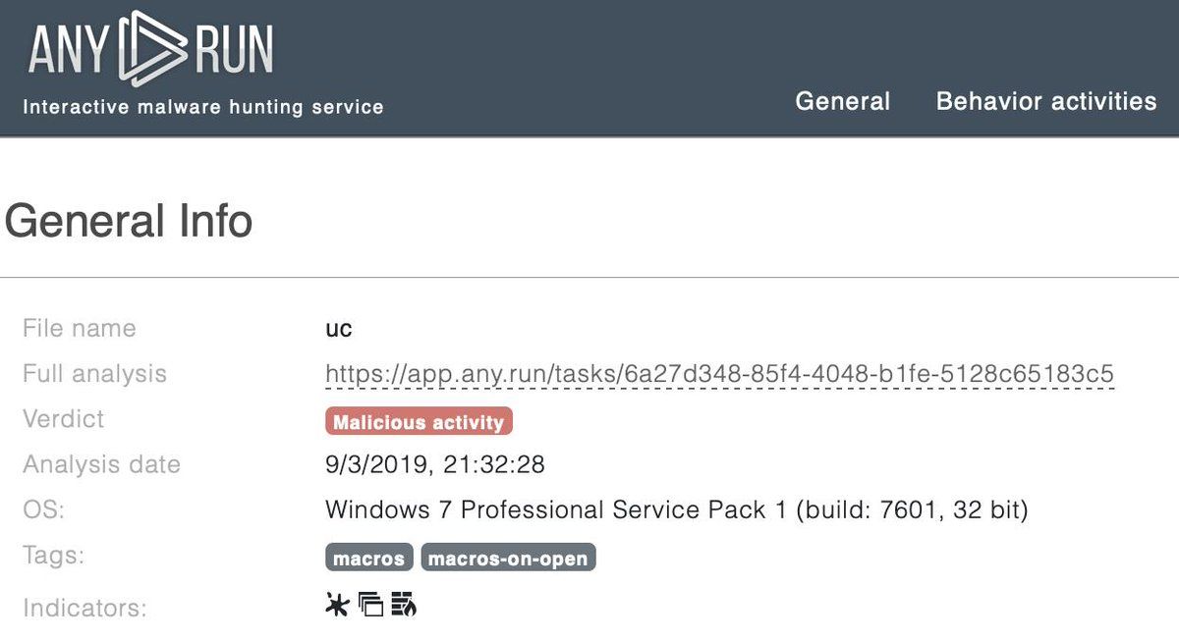This screenshot has width=1179, height=641.
Task: Switch to Behavior activities tab
Action: pos(1045,101)
